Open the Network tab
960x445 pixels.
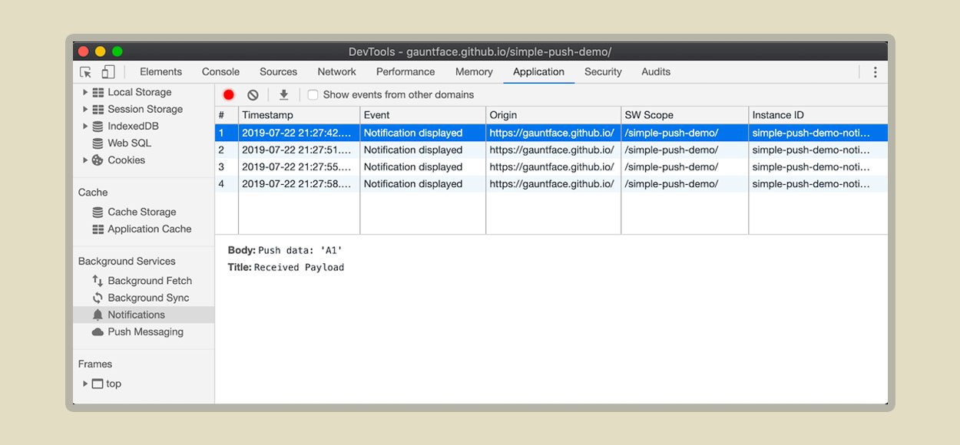coord(336,71)
